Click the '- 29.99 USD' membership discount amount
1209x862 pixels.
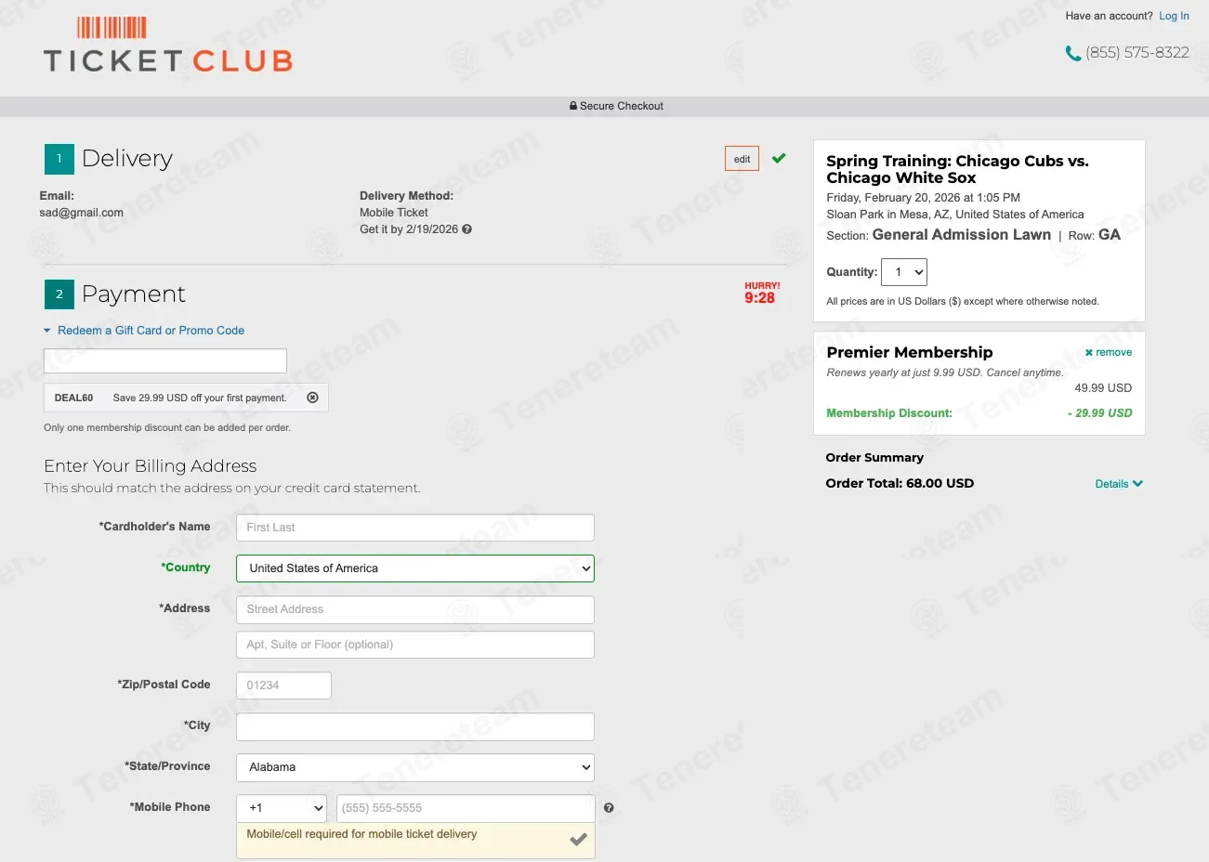pos(1100,413)
